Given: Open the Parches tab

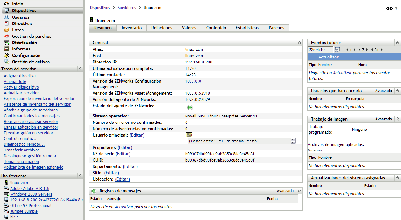Looking at the screenshot, I should pos(276,28).
